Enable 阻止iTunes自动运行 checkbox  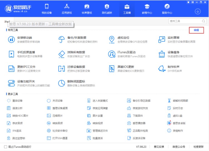pyautogui.click(x=6, y=147)
